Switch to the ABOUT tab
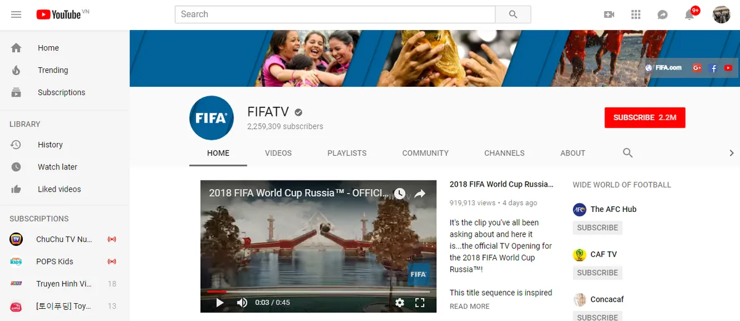Image resolution: width=740 pixels, height=321 pixels. 573,153
